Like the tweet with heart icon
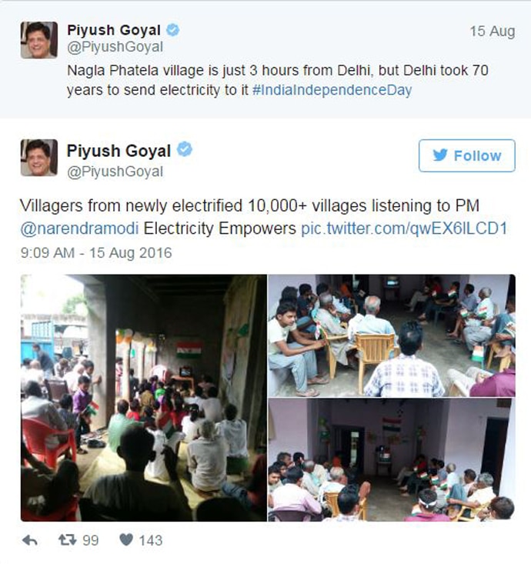531x564 pixels. tap(126, 539)
